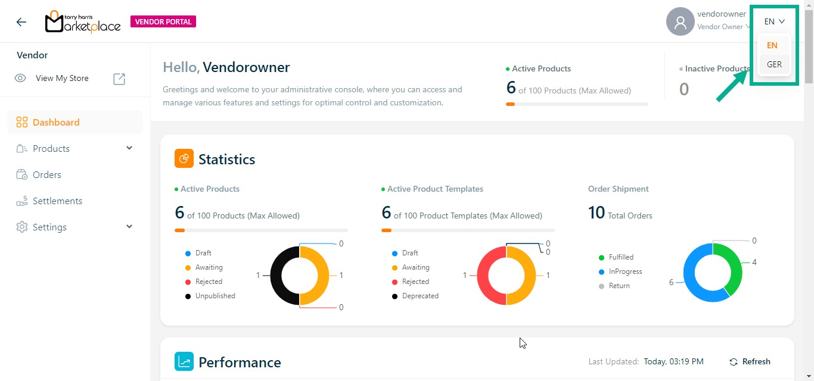Viewport: 814px width, 381px height.
Task: Click the back arrow icon
Action: coord(21,22)
